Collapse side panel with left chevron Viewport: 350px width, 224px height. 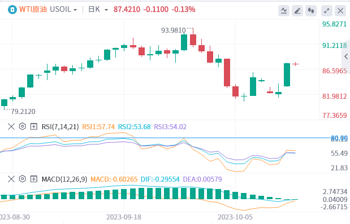[346, 56]
